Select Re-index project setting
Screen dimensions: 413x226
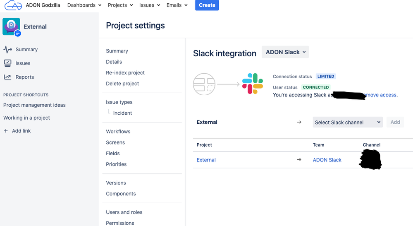[125, 72]
